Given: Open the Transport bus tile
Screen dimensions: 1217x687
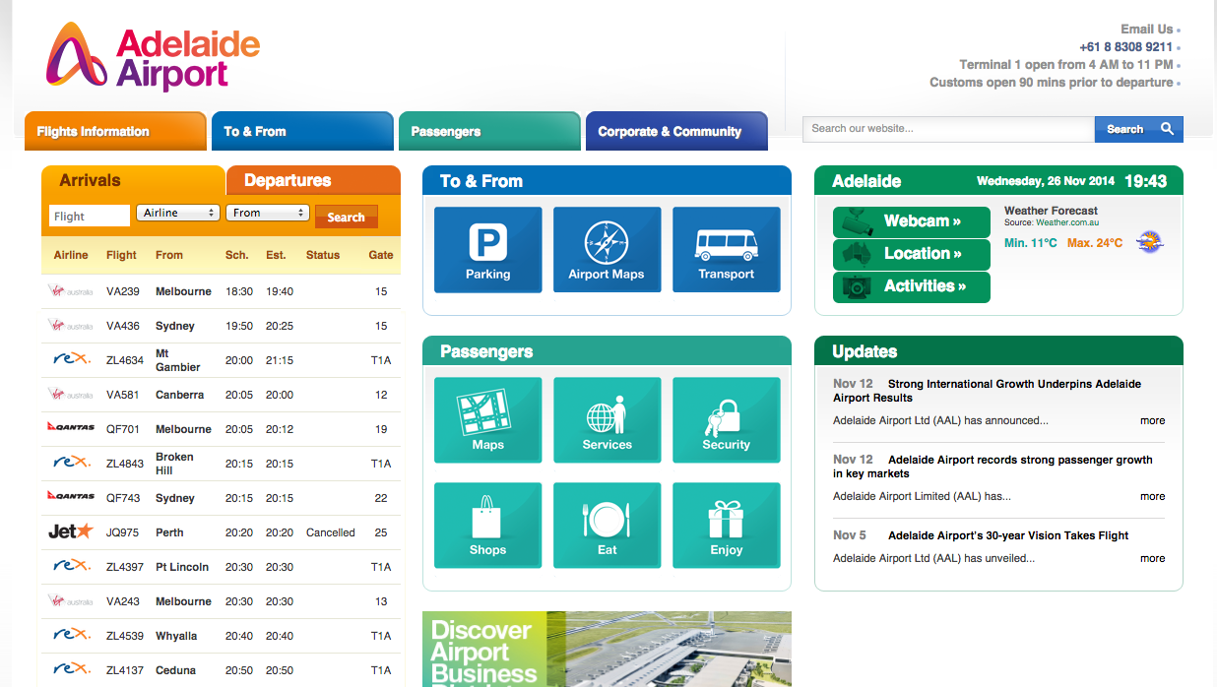Looking at the screenshot, I should point(726,249).
